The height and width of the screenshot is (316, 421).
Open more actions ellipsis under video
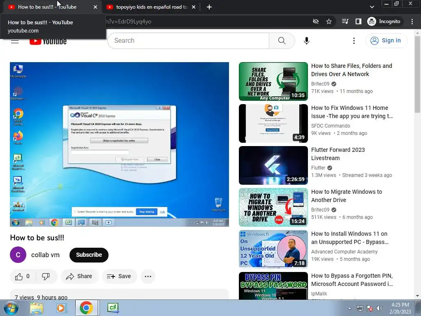tap(148, 276)
